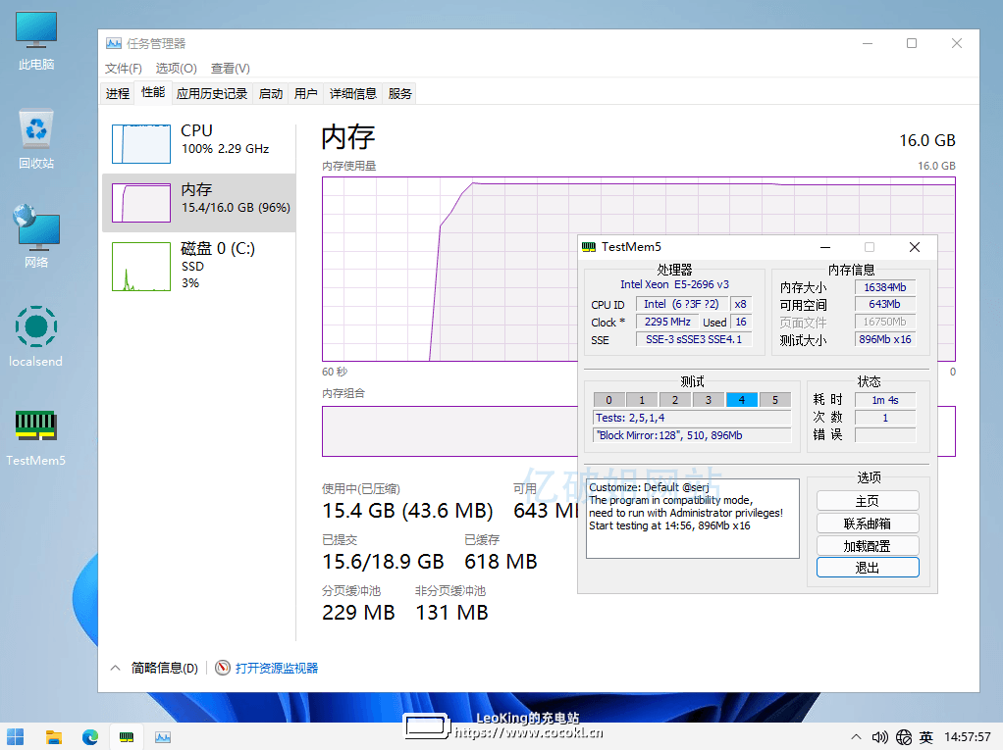This screenshot has width=1003, height=750.
Task: Click the resource monitor icon
Action: click(x=223, y=668)
